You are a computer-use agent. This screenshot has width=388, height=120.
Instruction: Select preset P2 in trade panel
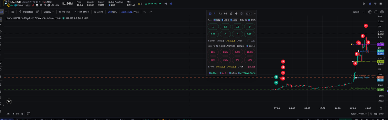(x=220, y=14)
